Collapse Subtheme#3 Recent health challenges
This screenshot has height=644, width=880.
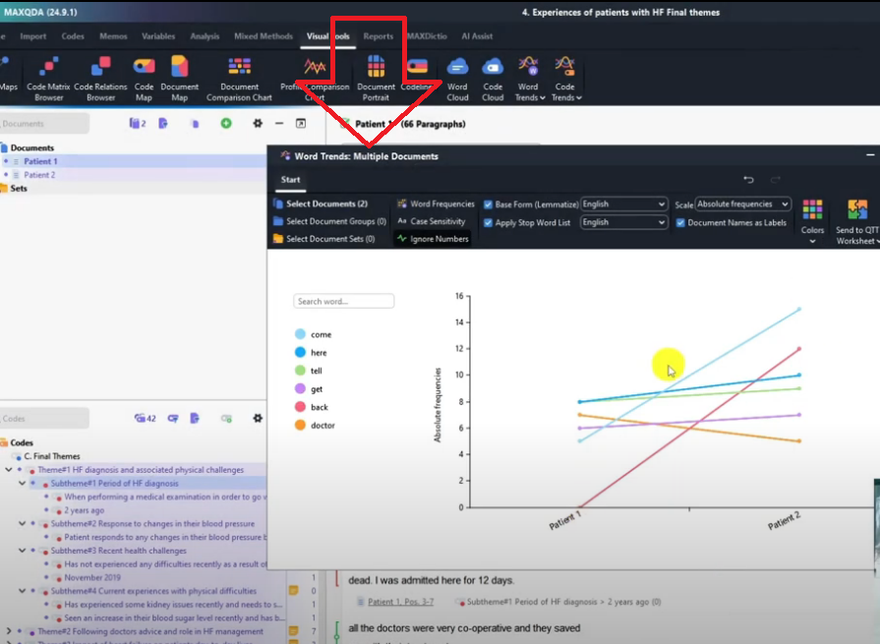click(22, 551)
